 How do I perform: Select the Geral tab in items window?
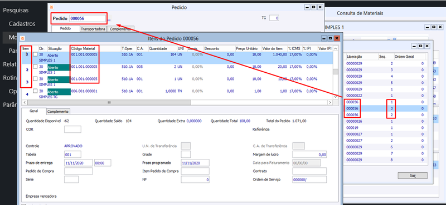tap(33, 111)
